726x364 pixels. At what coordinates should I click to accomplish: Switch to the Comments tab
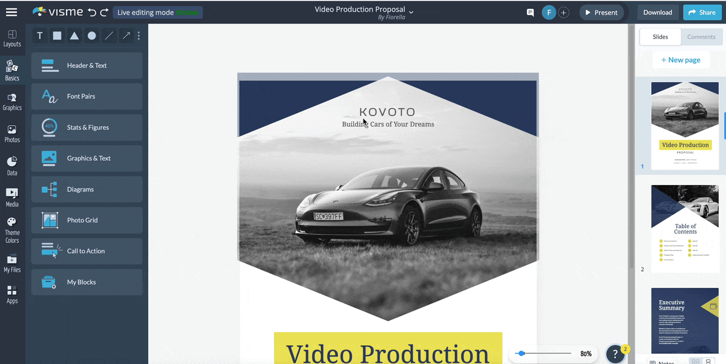tap(701, 36)
